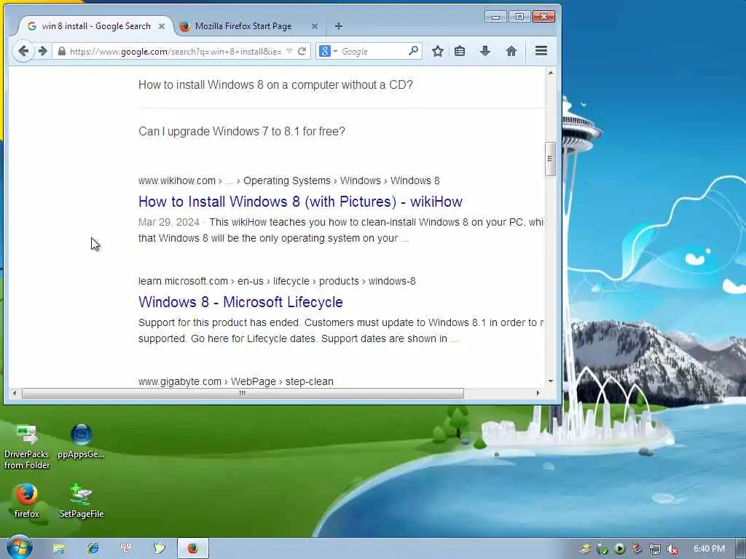The height and width of the screenshot is (559, 746).
Task: Click the Show desktop strip after the clock
Action: click(741, 549)
